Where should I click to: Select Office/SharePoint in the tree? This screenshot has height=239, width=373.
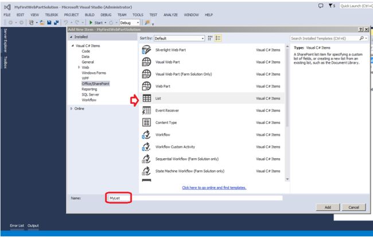coord(96,84)
